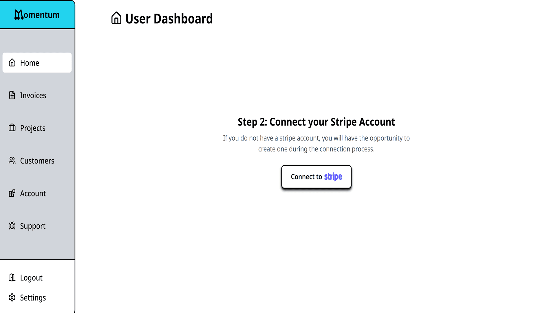Screen dimensions: 556x313
Task: Click the Support icon in sidebar
Action: coord(12,226)
